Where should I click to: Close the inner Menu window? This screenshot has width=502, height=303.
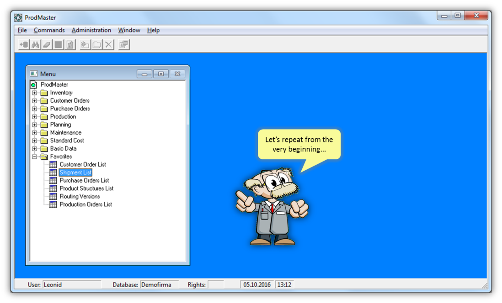(x=177, y=74)
